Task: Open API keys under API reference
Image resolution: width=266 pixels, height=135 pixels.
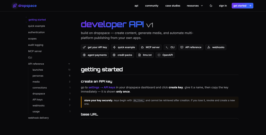Action: [38, 100]
